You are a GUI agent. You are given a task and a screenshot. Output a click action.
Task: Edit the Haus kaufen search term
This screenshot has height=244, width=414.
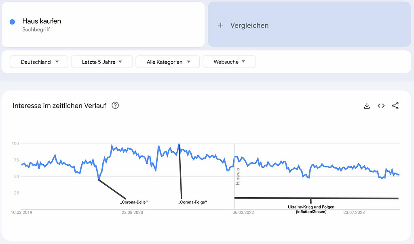point(42,21)
